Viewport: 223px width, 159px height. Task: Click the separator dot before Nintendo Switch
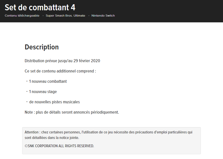(x=89, y=16)
